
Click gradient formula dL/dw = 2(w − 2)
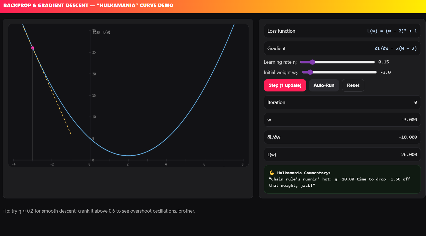coord(396,48)
